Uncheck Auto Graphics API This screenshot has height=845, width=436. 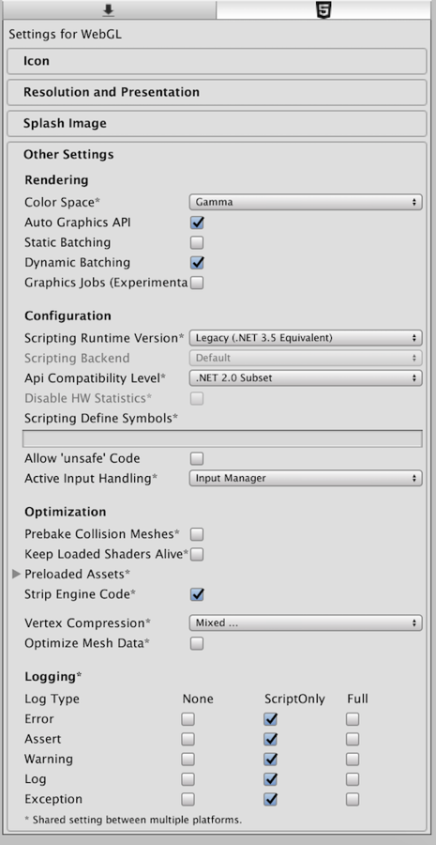(x=197, y=223)
